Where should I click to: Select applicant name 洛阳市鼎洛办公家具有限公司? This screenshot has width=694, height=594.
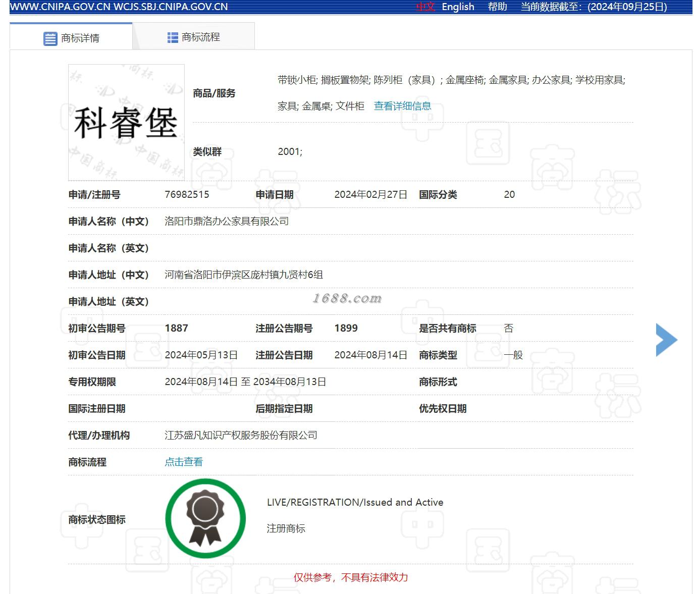[227, 221]
